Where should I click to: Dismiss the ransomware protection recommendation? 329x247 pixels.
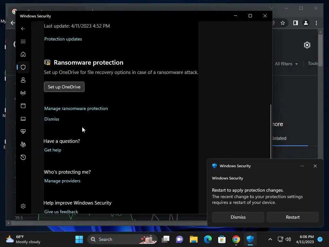pyautogui.click(x=52, y=119)
